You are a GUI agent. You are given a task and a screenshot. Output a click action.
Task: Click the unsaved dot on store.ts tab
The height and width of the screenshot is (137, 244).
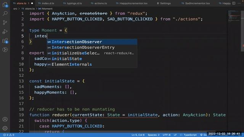(32, 3)
